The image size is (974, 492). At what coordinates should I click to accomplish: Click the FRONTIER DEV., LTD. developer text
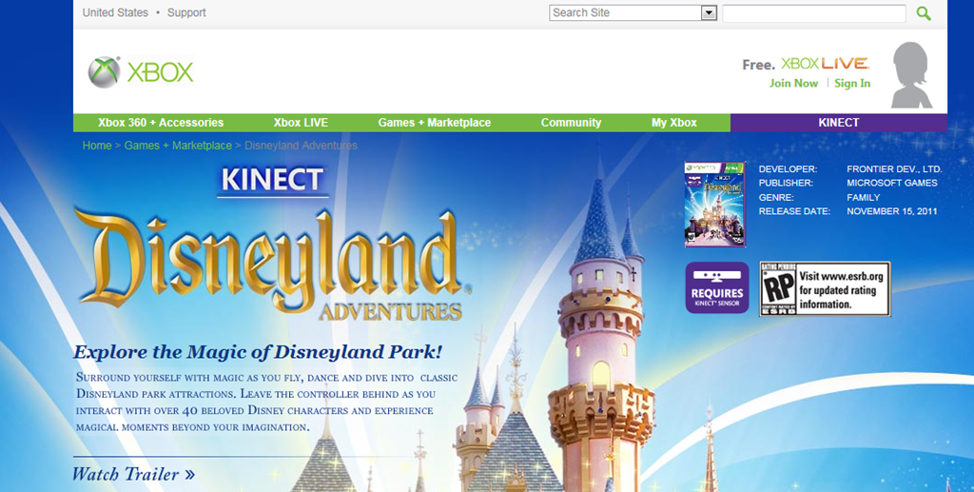(894, 169)
